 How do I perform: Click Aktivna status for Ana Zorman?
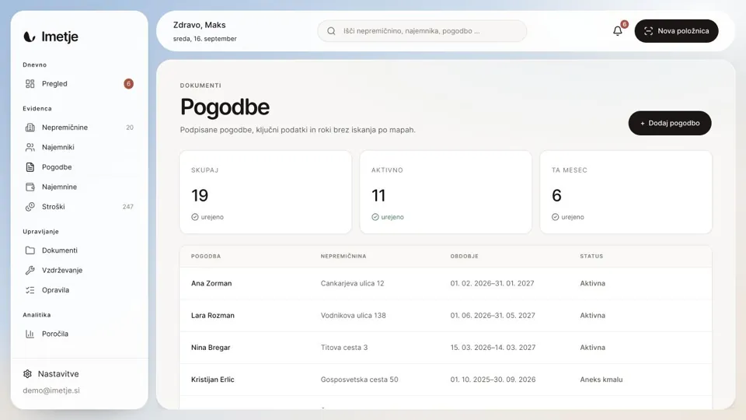click(592, 283)
